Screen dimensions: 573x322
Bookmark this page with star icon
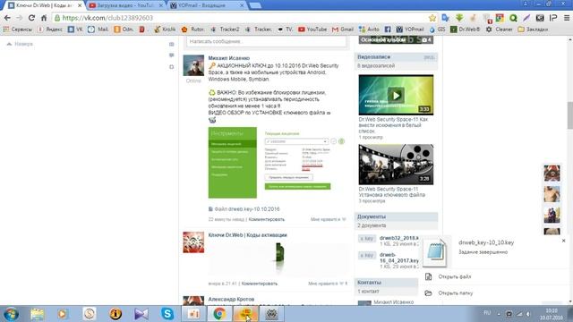click(x=432, y=18)
